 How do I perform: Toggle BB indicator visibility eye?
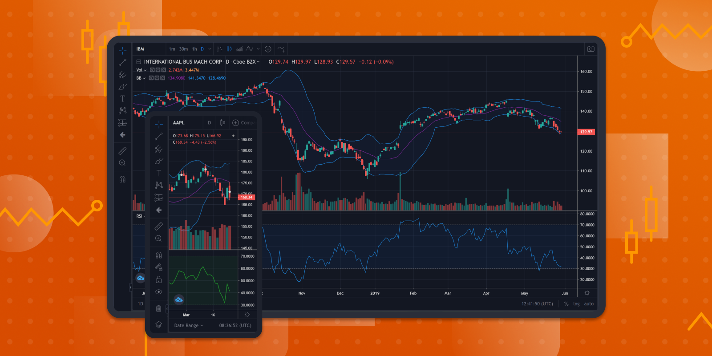(151, 78)
